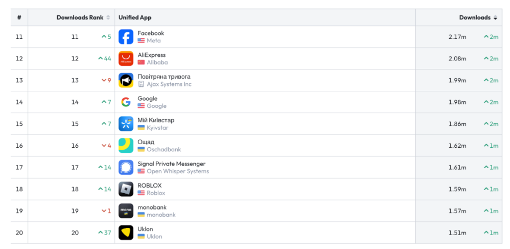The image size is (510, 249).
Task: Open the Meta publisher link
Action: [x=153, y=41]
